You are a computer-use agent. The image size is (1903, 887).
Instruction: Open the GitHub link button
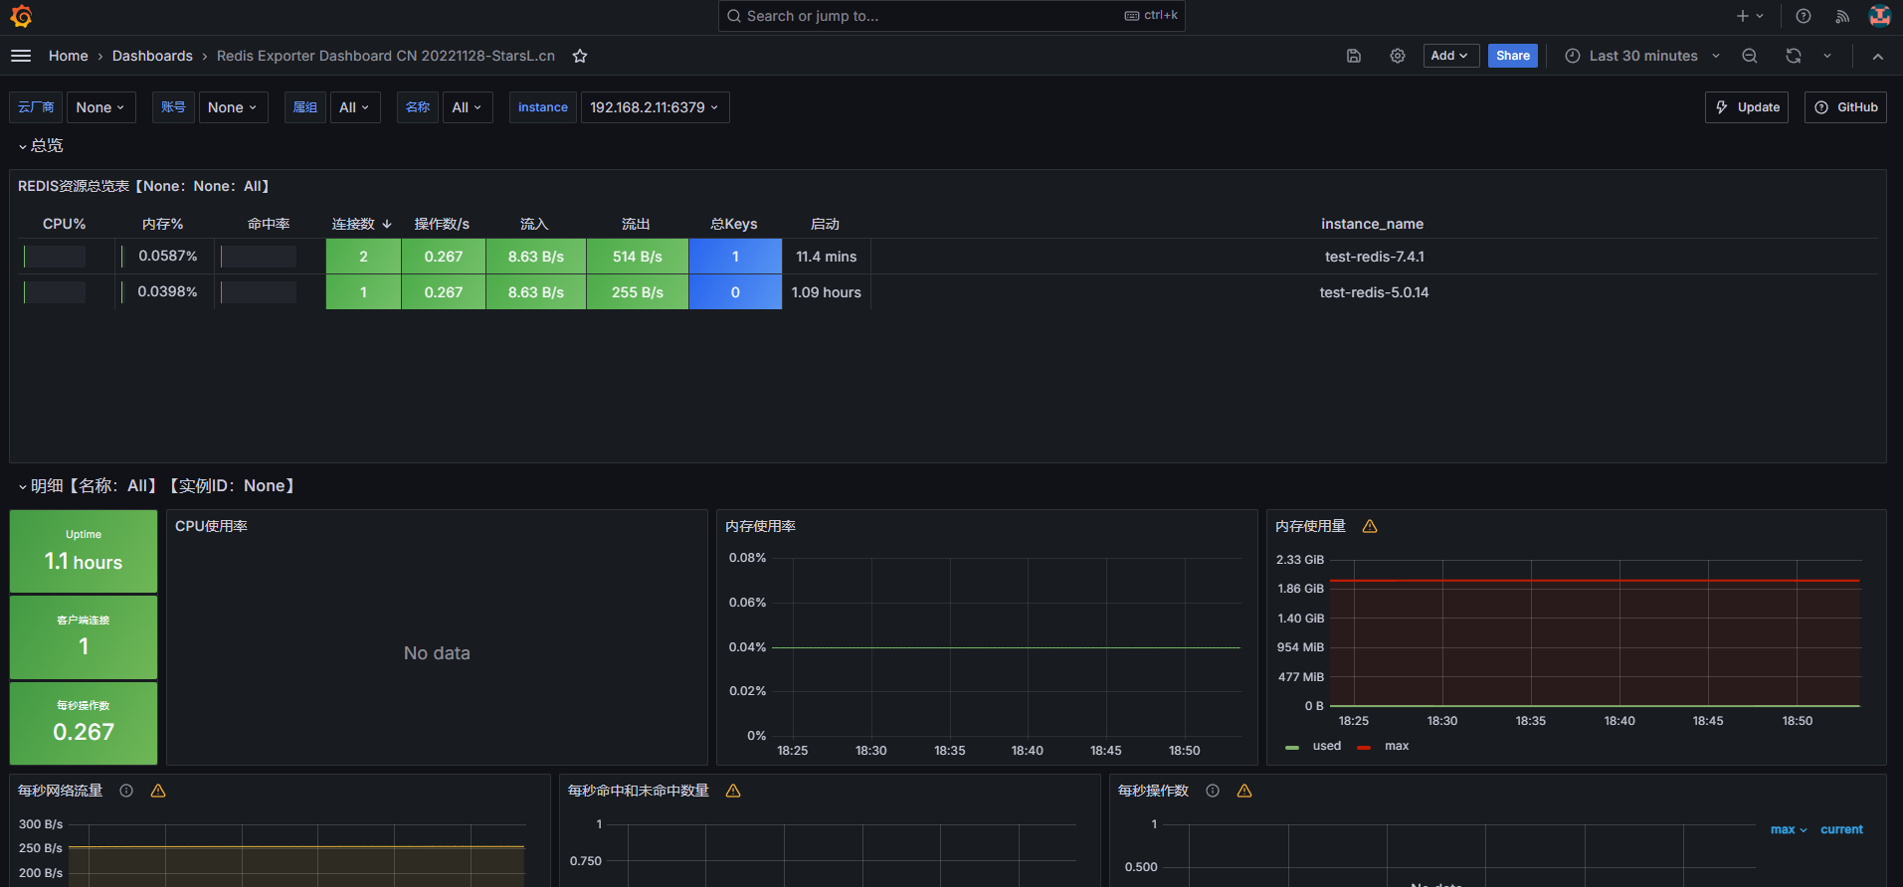[1846, 107]
